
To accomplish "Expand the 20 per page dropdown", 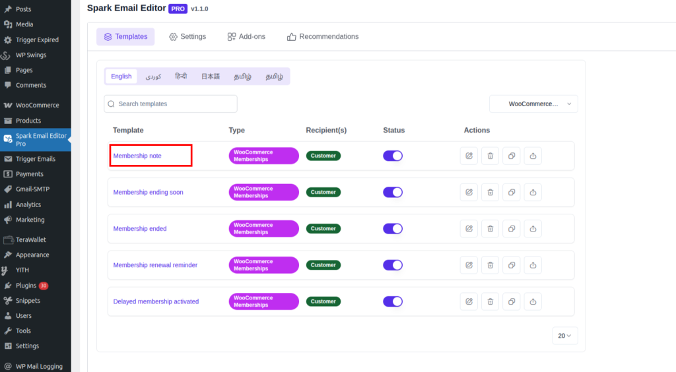I will click(565, 336).
